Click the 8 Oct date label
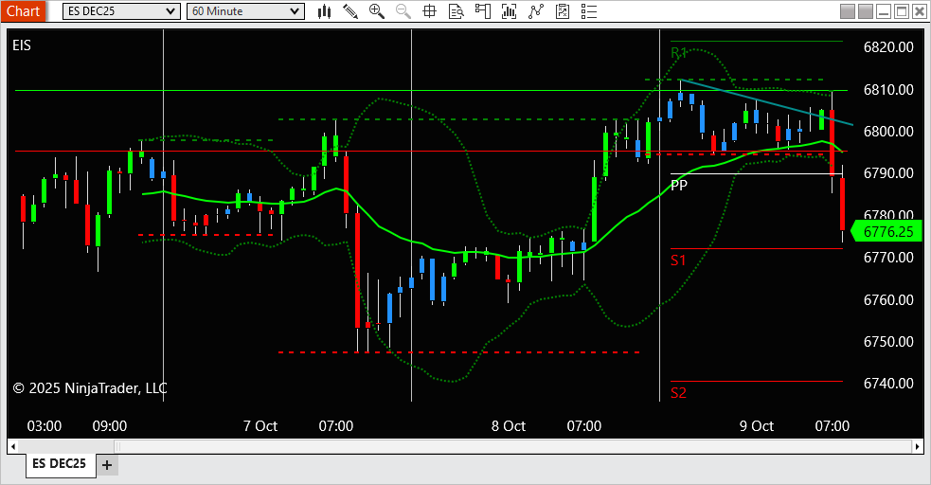 pos(509,425)
